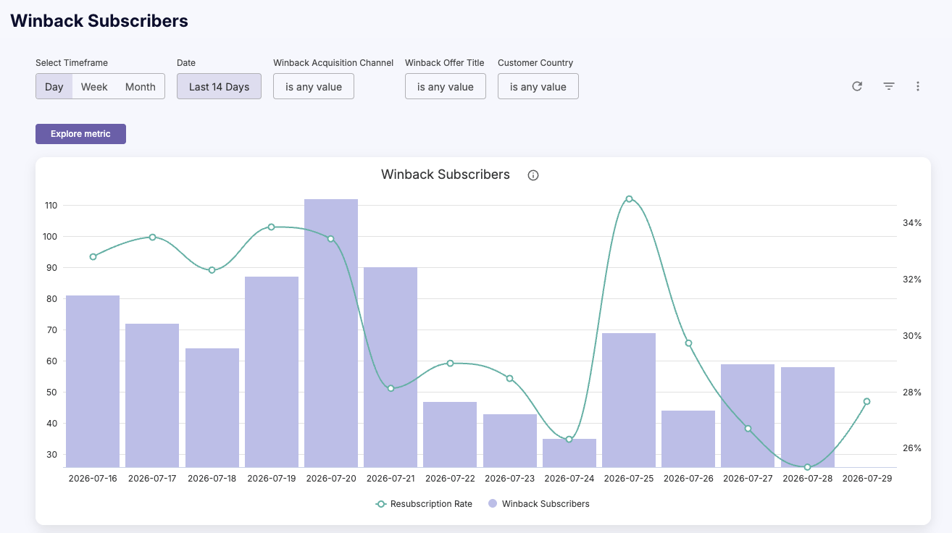Click the Explore metric button
Image resolution: width=952 pixels, height=533 pixels.
click(80, 134)
